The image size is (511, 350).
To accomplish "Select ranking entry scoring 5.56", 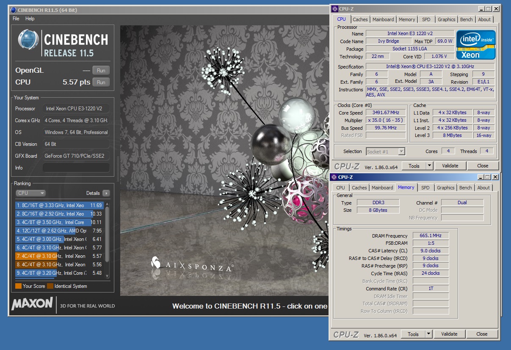I will coord(59,265).
